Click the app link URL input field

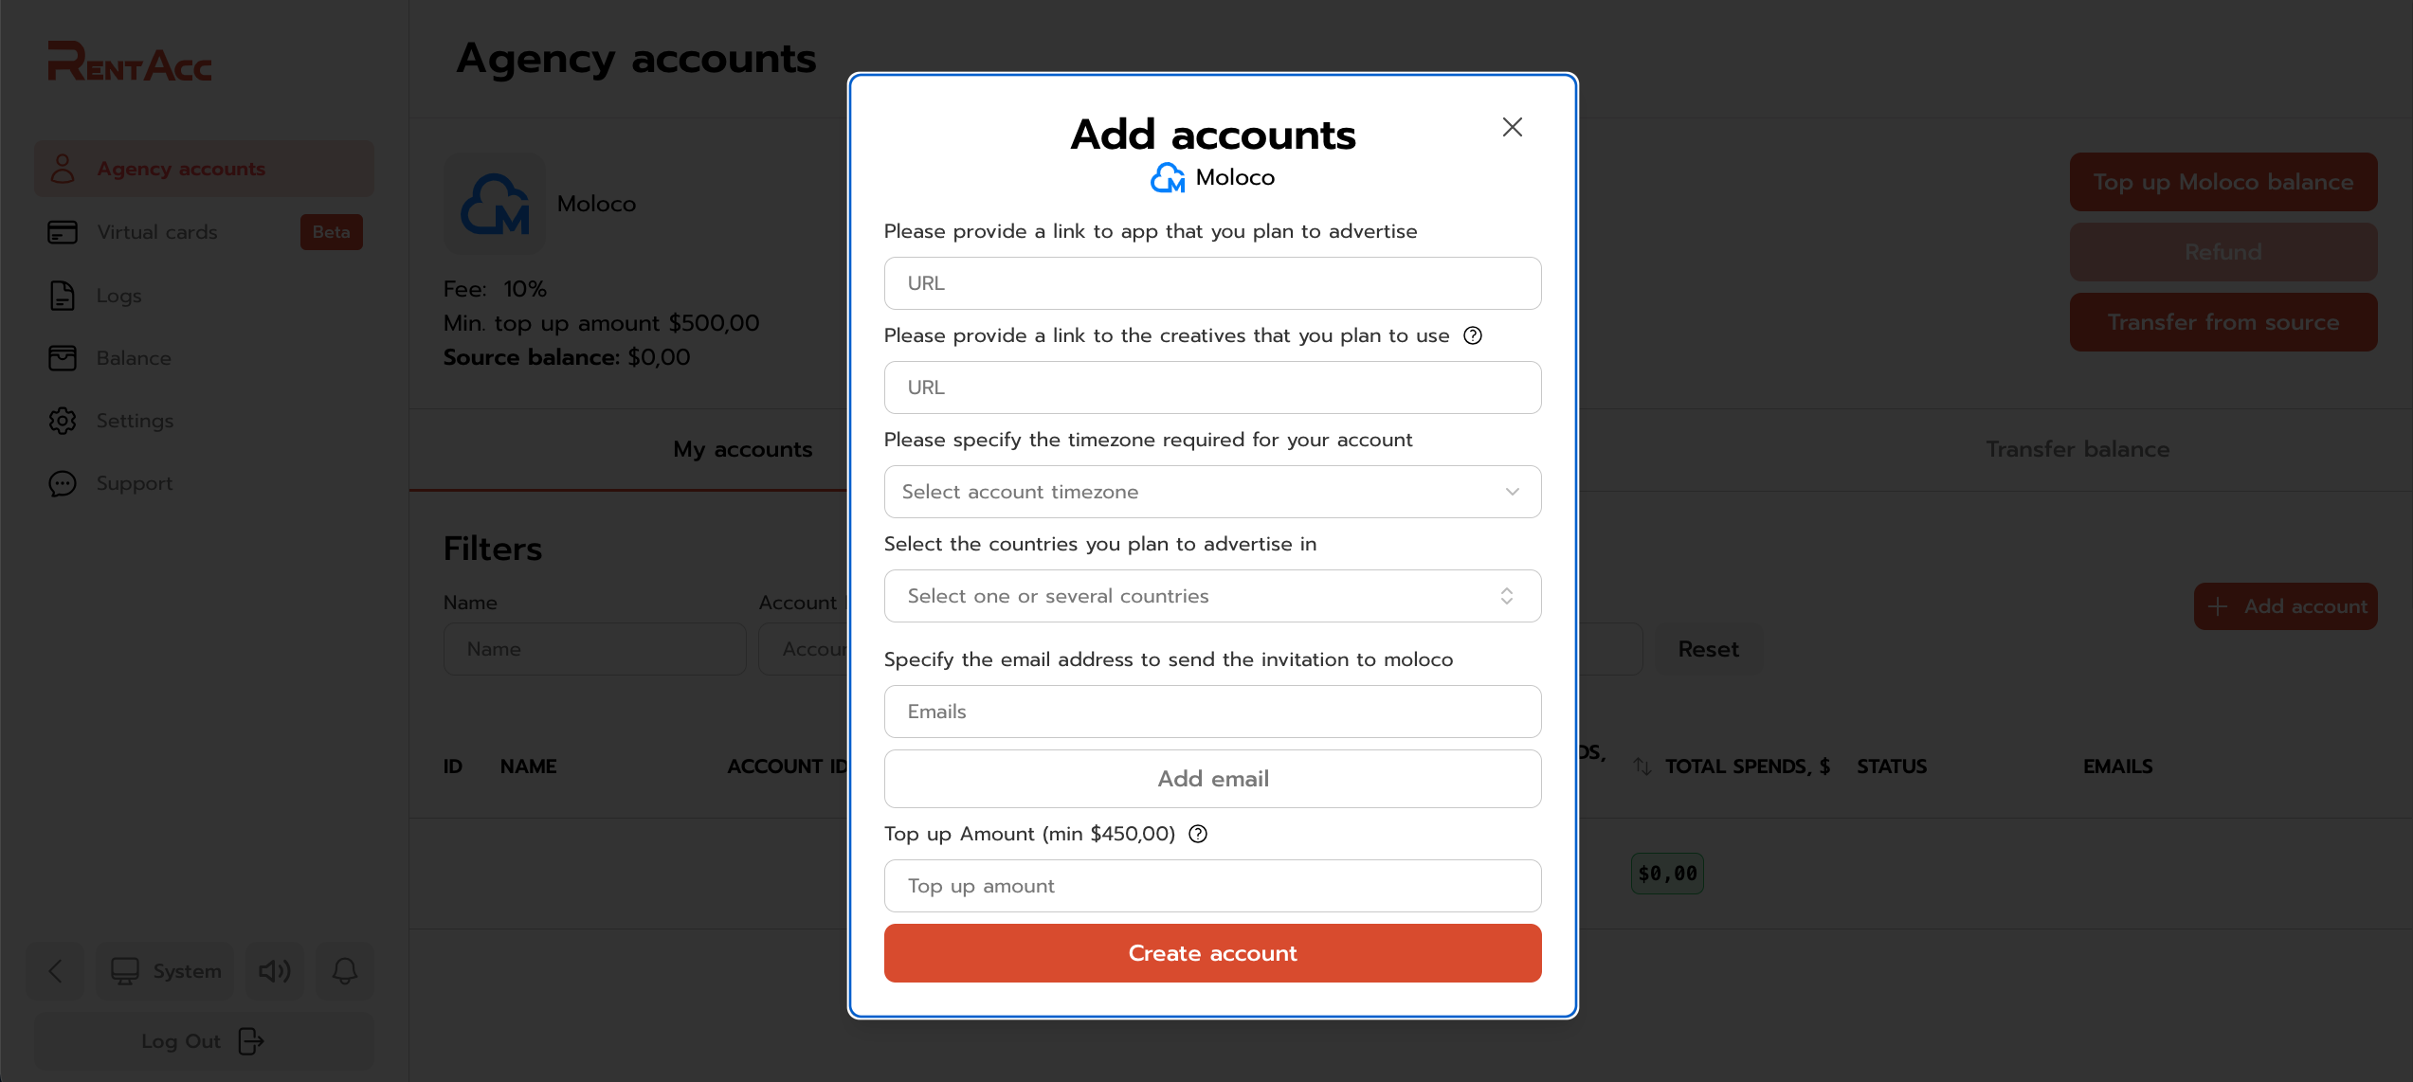[1213, 283]
